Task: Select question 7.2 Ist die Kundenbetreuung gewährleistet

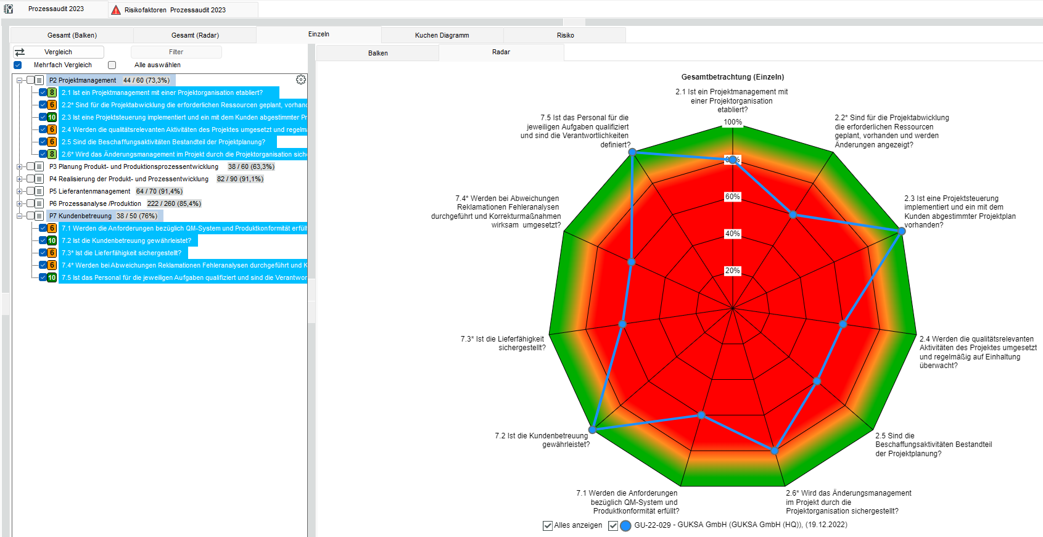Action: coord(126,240)
